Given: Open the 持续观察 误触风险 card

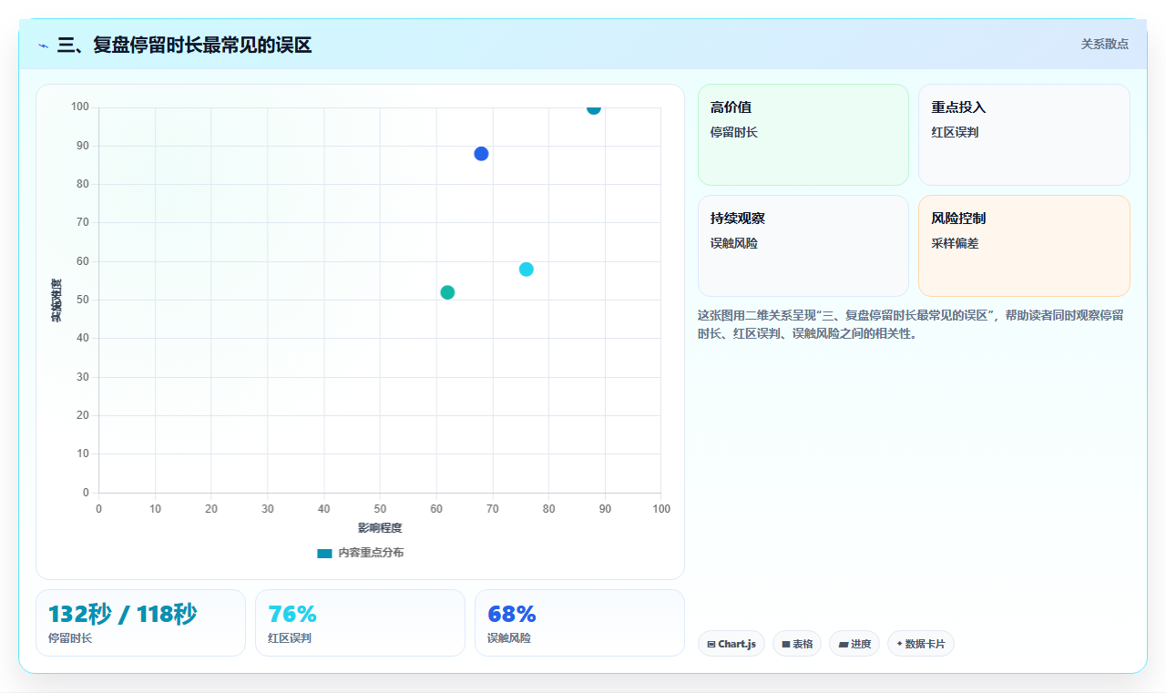Looking at the screenshot, I should click(803, 246).
